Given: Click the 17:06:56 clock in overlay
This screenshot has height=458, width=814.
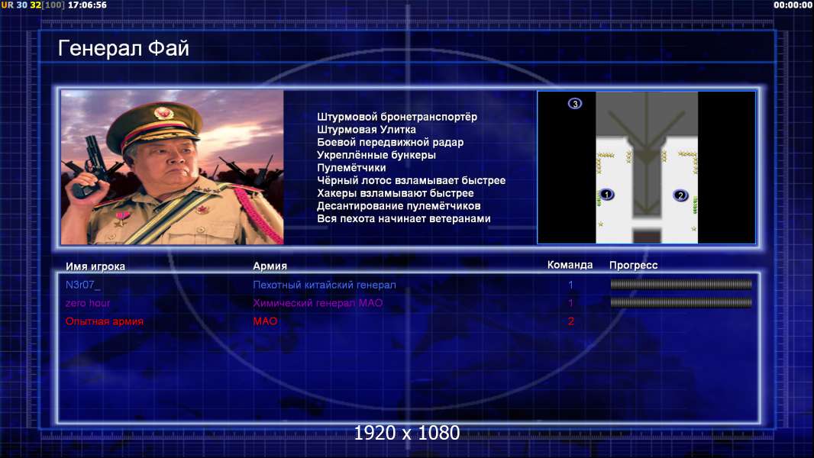Looking at the screenshot, I should click(87, 5).
